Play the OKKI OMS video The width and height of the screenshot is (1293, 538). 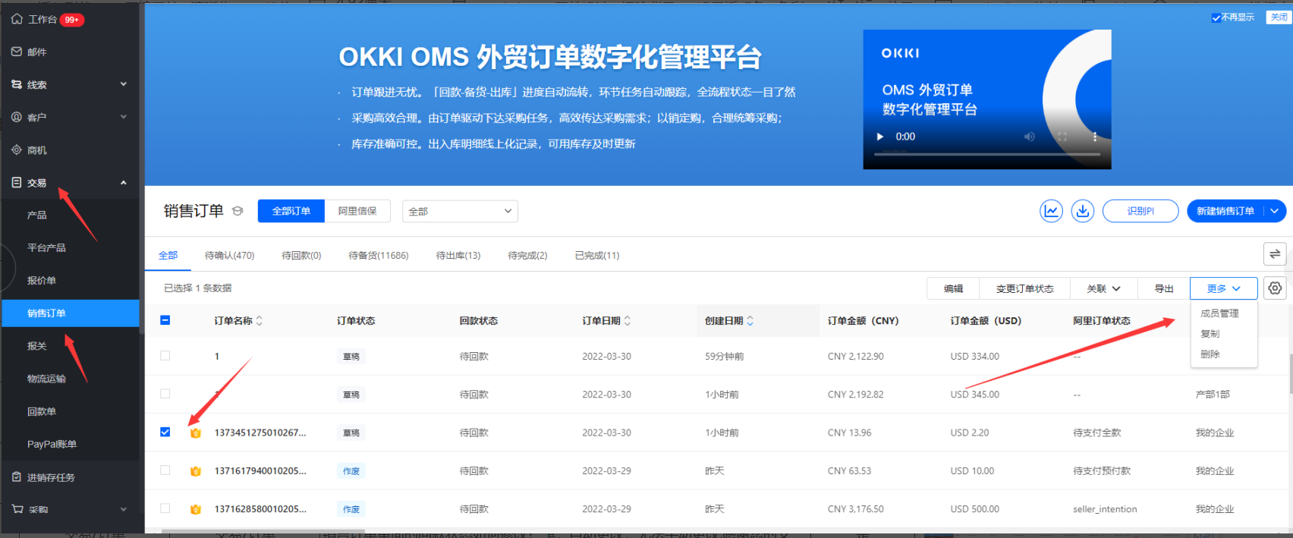pyautogui.click(x=880, y=137)
